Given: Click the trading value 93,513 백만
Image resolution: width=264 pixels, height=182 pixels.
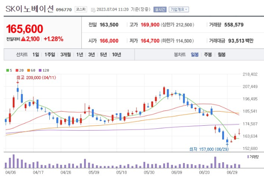Looking at the screenshot, I should 241,41.
